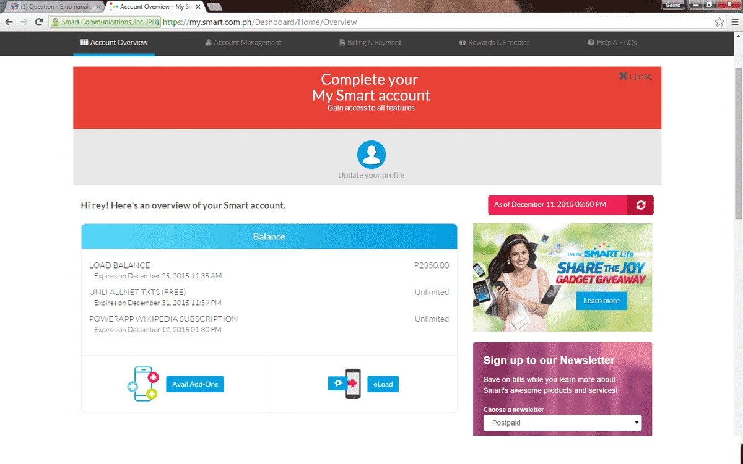
Task: Click the Hi rey greeting text
Action: pos(183,205)
